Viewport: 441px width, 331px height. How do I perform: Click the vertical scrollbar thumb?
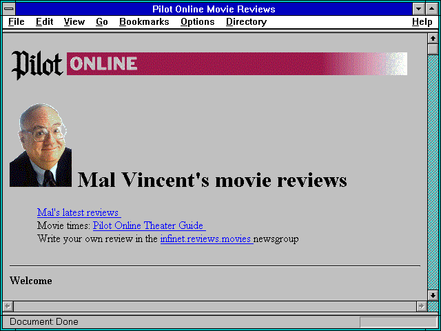(x=433, y=49)
